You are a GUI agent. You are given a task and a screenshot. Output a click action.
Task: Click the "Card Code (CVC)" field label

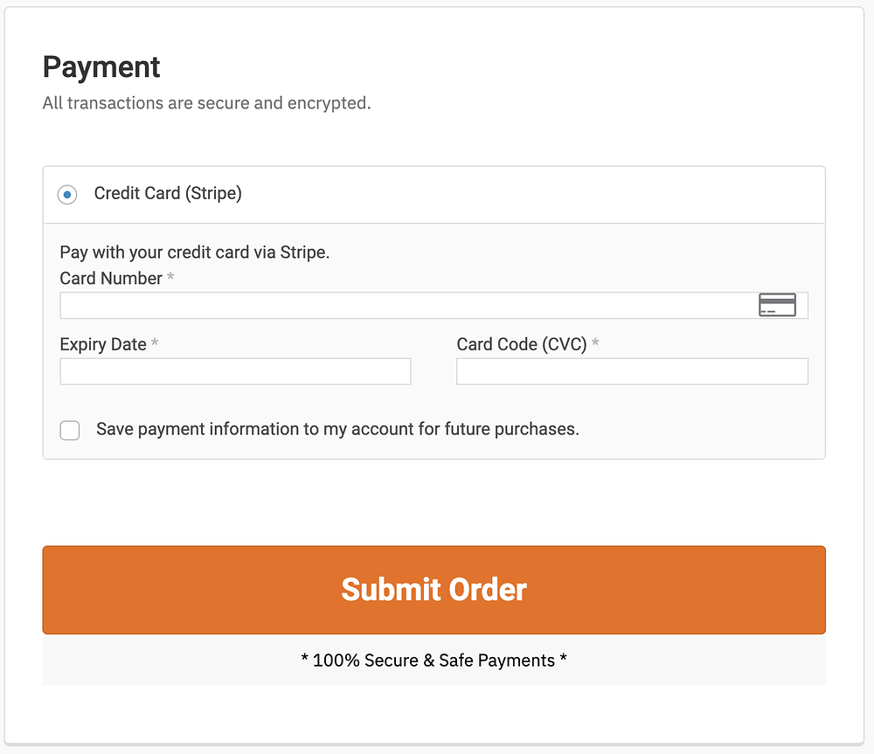[x=521, y=344]
